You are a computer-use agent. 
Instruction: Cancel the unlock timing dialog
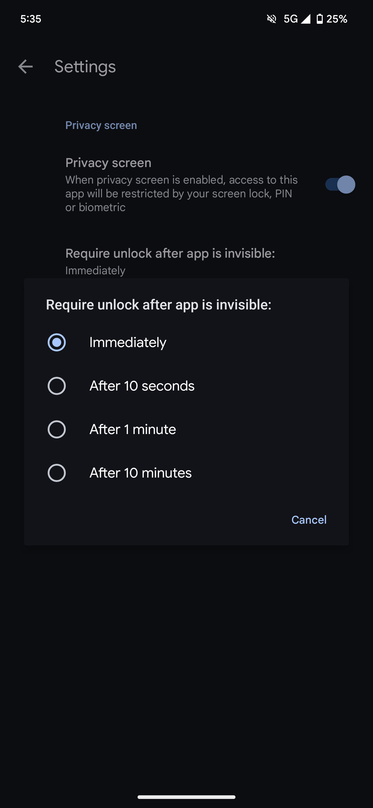coord(309,520)
